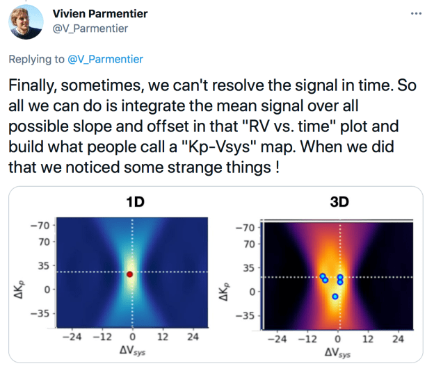The width and height of the screenshot is (434, 366).
Task: Click the lowest blue circle in 3D plot
Action: click(335, 297)
